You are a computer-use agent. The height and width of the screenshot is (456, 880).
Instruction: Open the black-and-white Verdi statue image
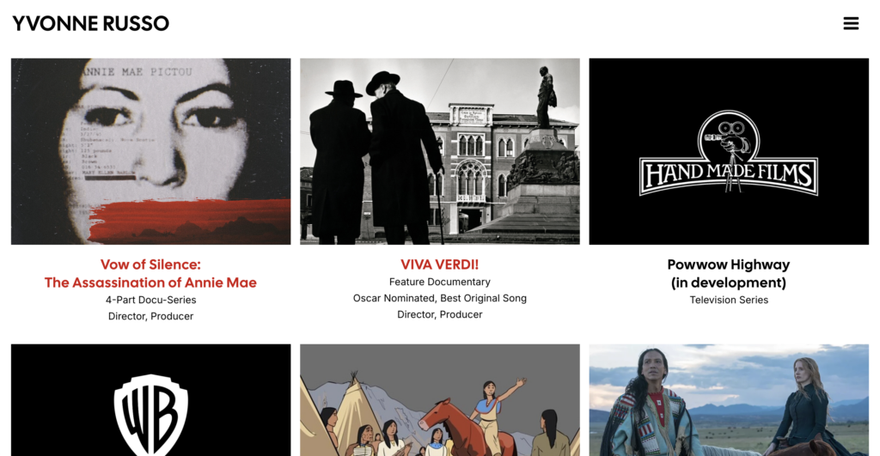(x=440, y=151)
